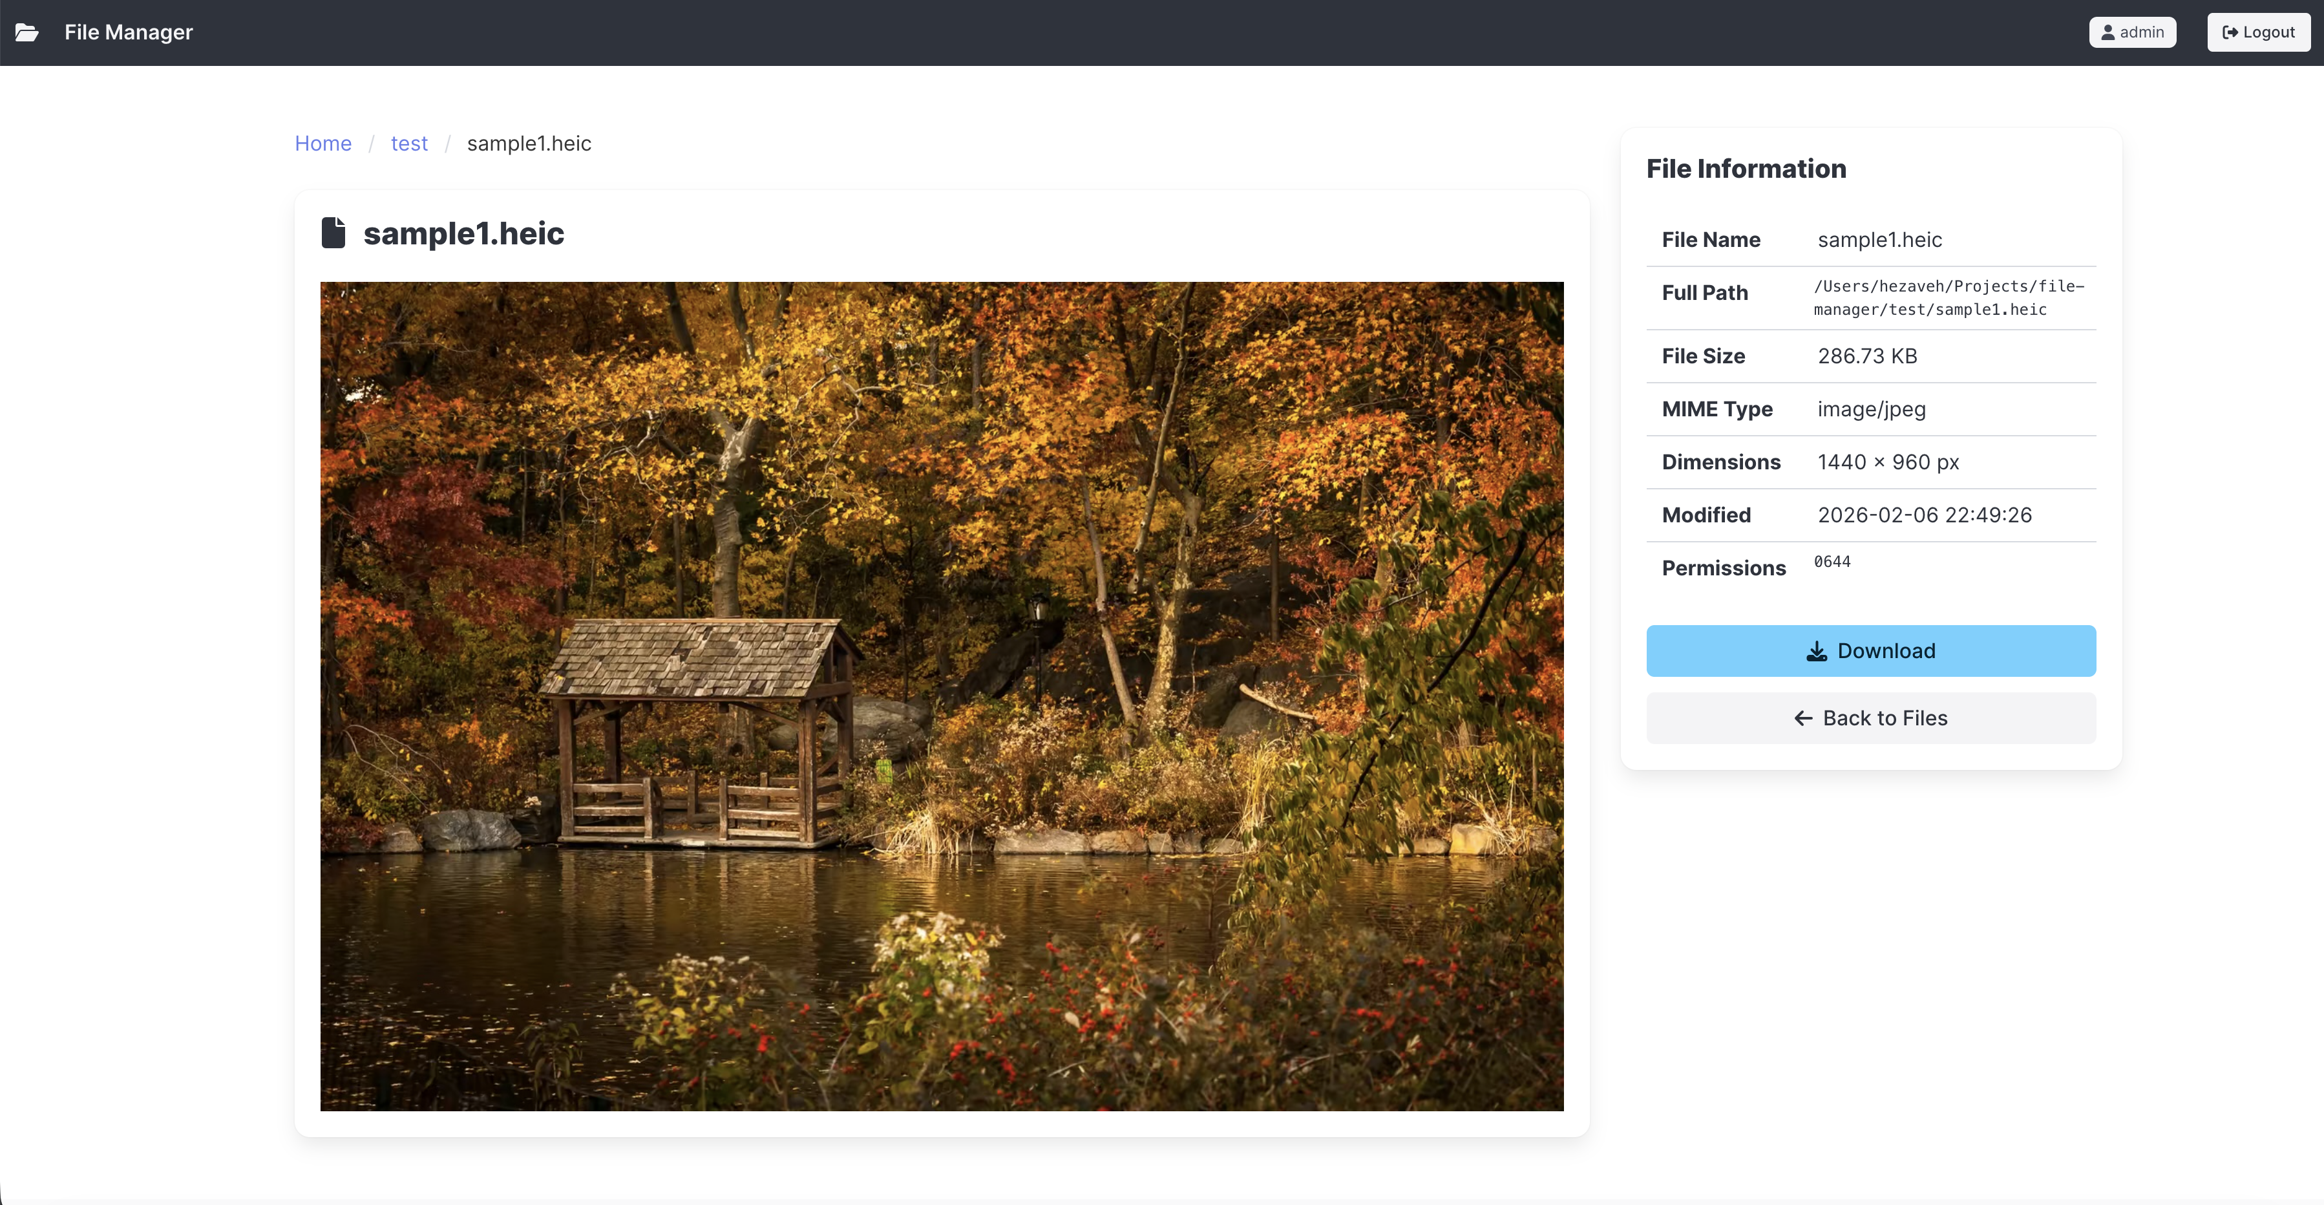
Task: Click the file icon beside sample1.heic heading
Action: click(x=334, y=233)
